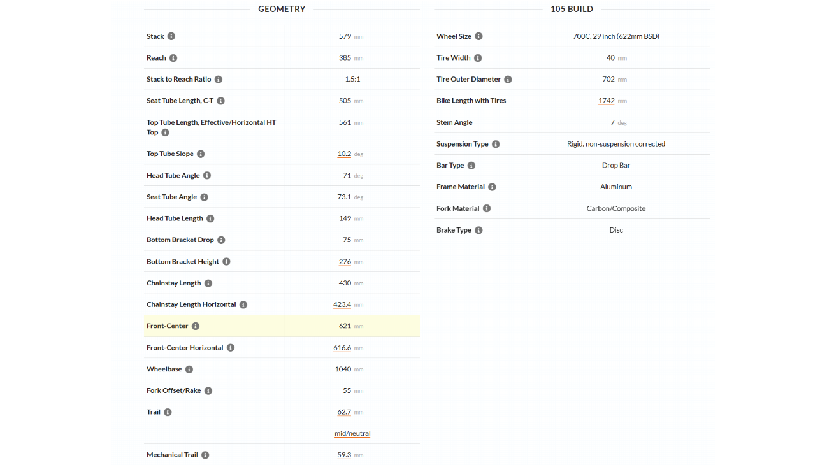Open Tire Outer Diameter info icon
This screenshot has height=465, width=827.
tap(508, 80)
